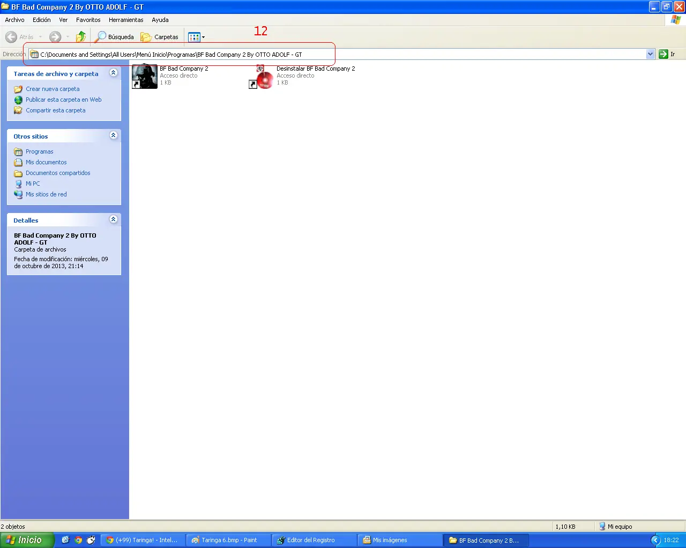Open the Archivo menu
Viewport: 686px width, 548px height.
pyautogui.click(x=14, y=20)
